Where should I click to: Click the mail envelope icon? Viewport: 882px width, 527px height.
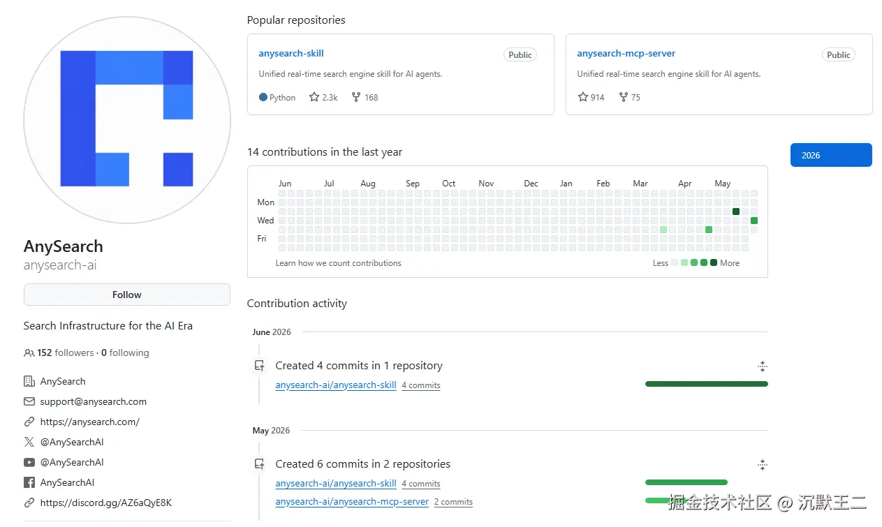tap(29, 401)
